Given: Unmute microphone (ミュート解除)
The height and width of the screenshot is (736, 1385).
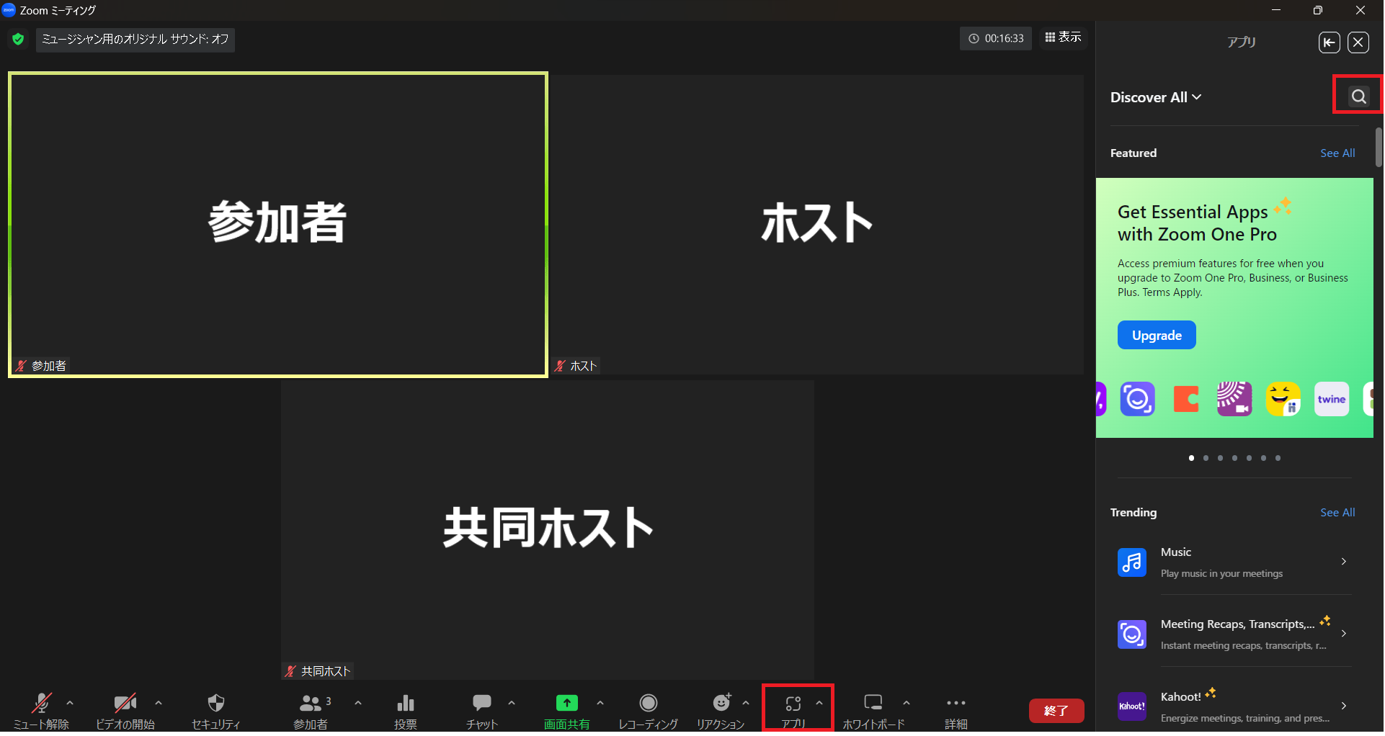Looking at the screenshot, I should point(41,704).
